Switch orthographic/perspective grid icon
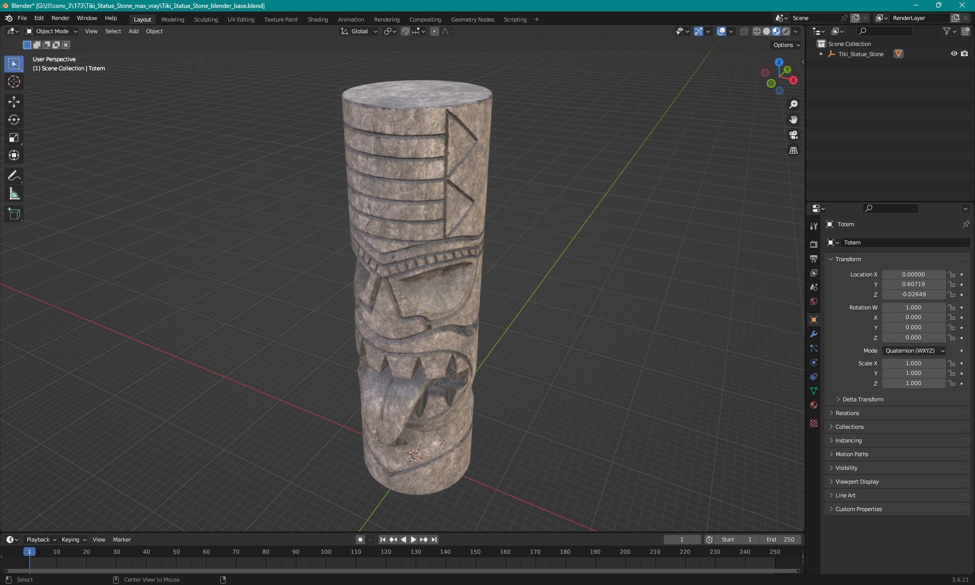 pyautogui.click(x=794, y=151)
